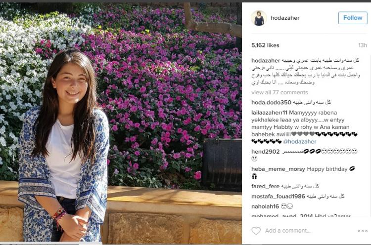
Task: Open hodazaher username in post header
Action: pyautogui.click(x=285, y=18)
